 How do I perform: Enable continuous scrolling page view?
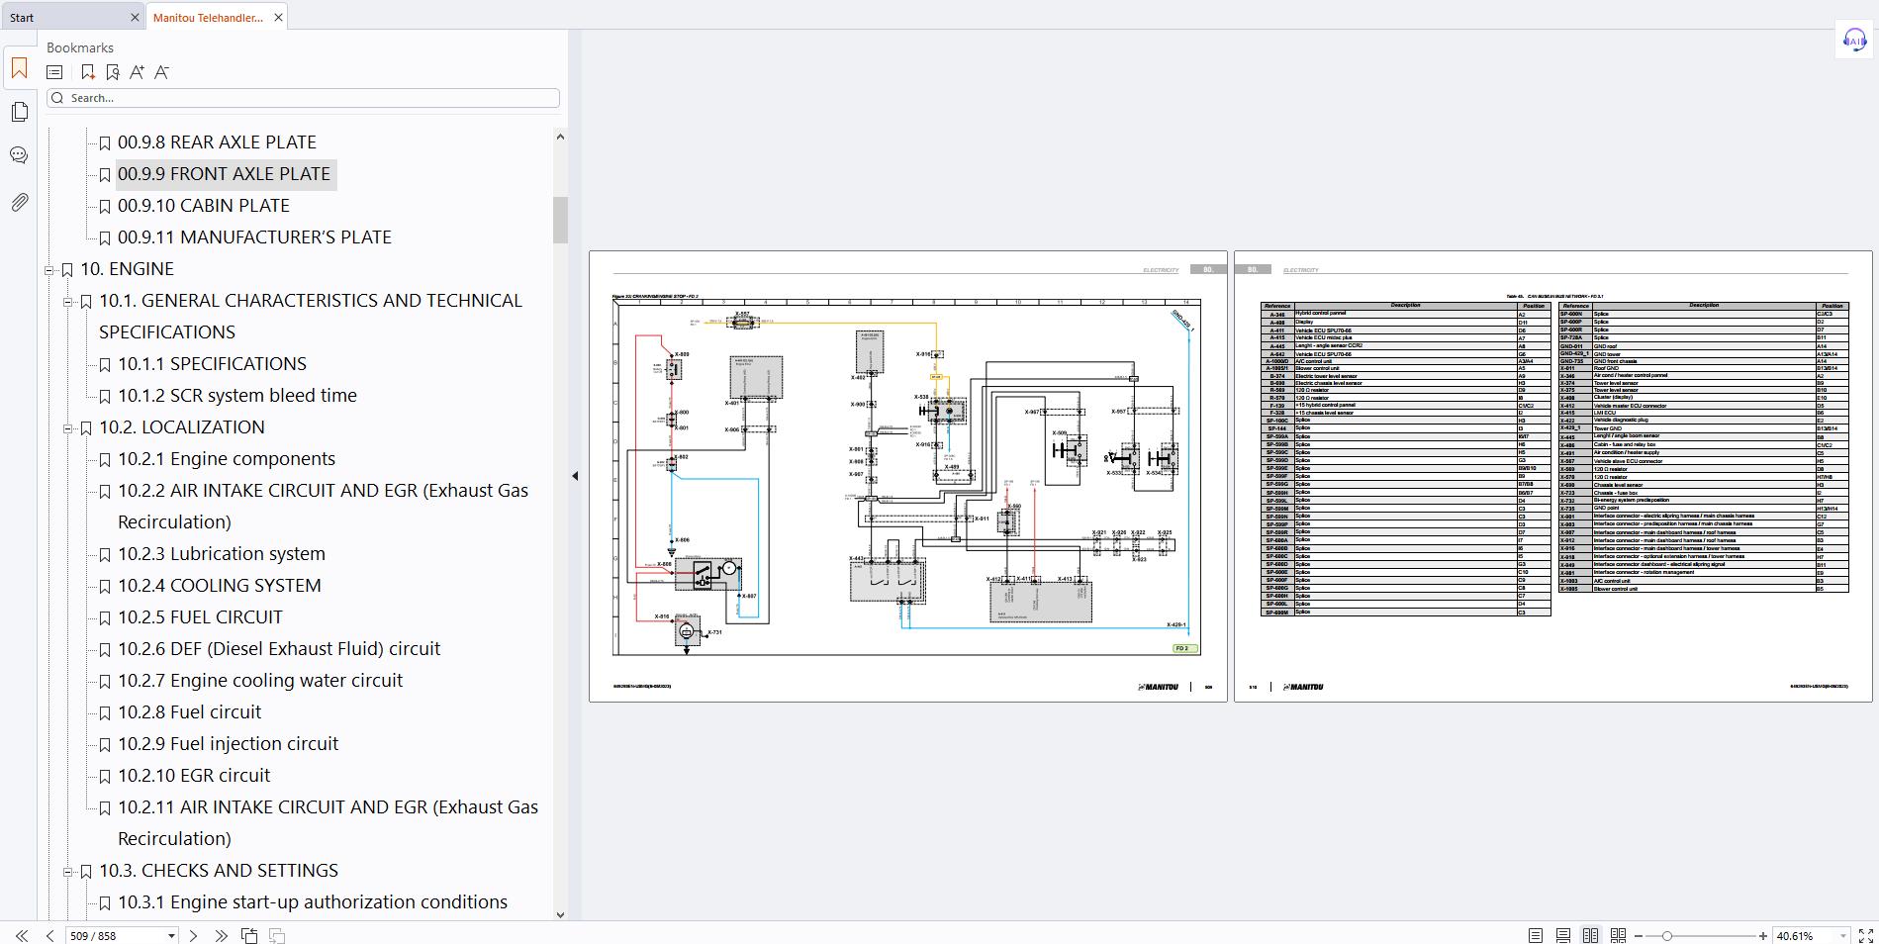point(1562,935)
